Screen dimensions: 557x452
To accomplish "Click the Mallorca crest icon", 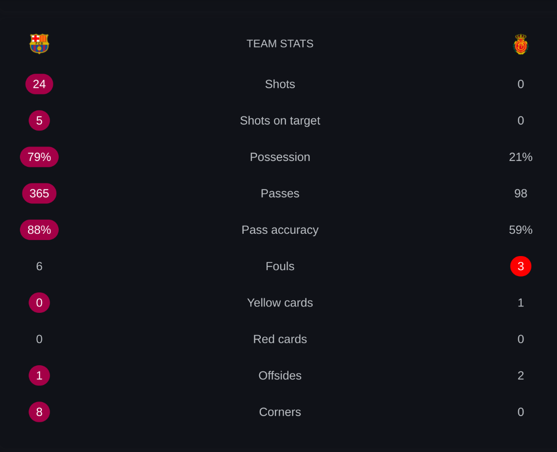I will click(521, 44).
